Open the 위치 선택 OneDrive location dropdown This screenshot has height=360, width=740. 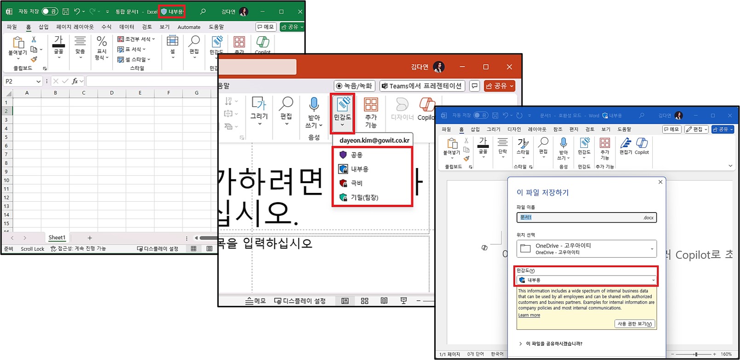586,249
